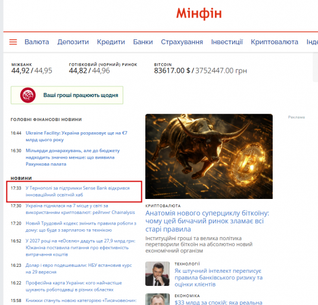Viewport: 318px width, 305px height.
Task: Click the Новини section heading
Action: click(x=21, y=178)
